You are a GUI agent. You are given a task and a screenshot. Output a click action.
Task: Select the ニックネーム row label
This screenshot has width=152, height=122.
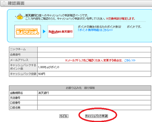(x=18, y=49)
